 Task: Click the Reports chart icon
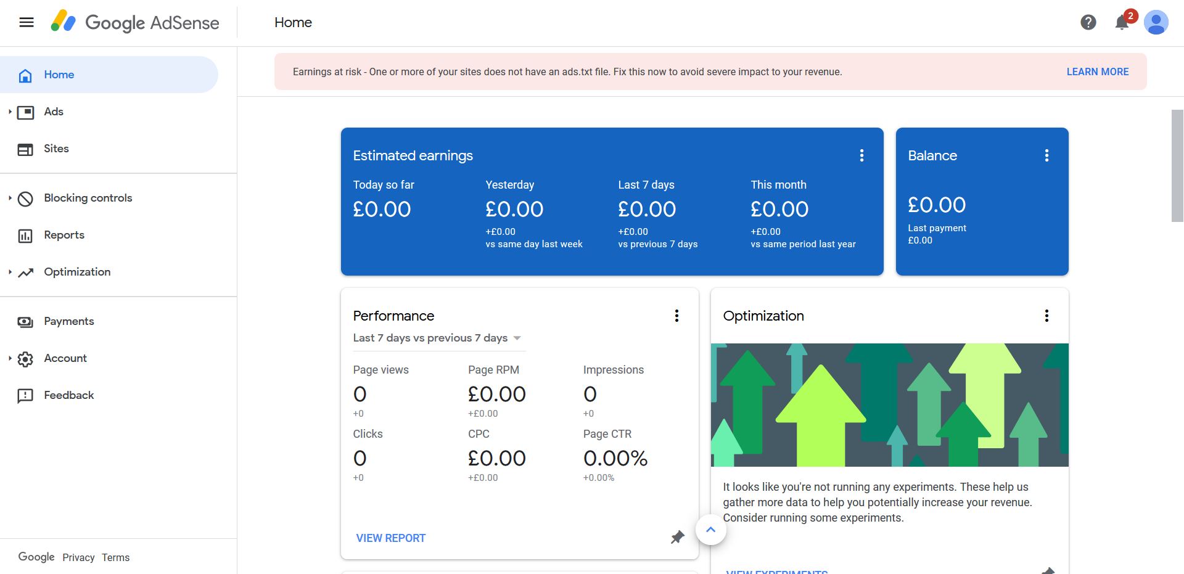25,236
